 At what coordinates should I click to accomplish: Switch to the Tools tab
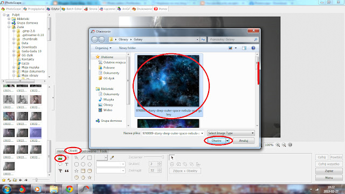point(103,151)
